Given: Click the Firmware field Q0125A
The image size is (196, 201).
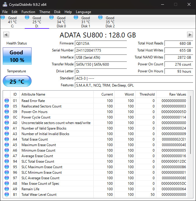Looking at the screenshot, I should tap(101, 44).
